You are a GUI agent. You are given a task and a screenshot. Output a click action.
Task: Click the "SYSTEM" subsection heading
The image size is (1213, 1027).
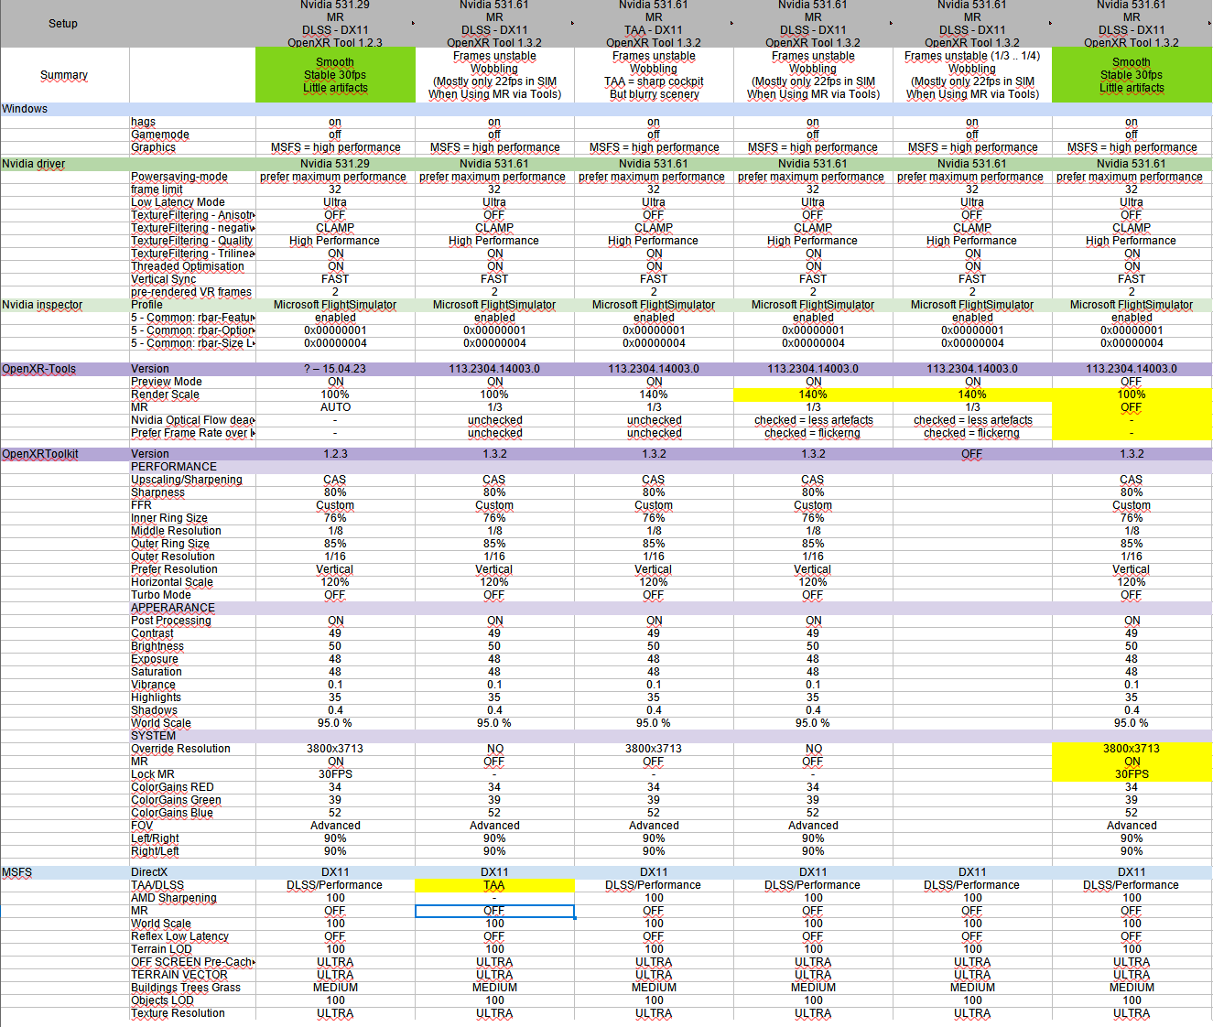[153, 736]
